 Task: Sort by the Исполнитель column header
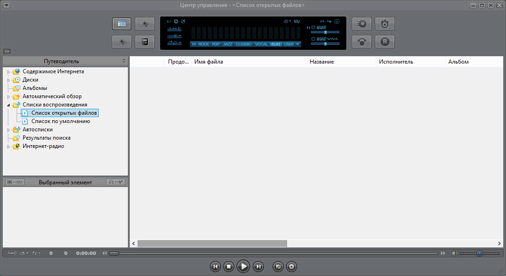click(410, 62)
